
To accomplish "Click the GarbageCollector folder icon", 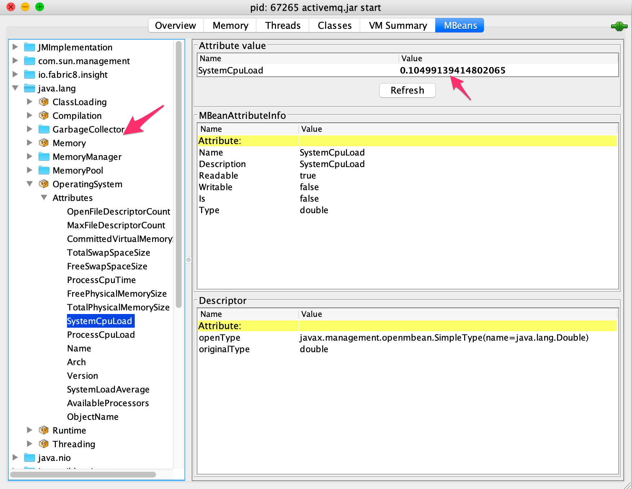I will point(44,129).
